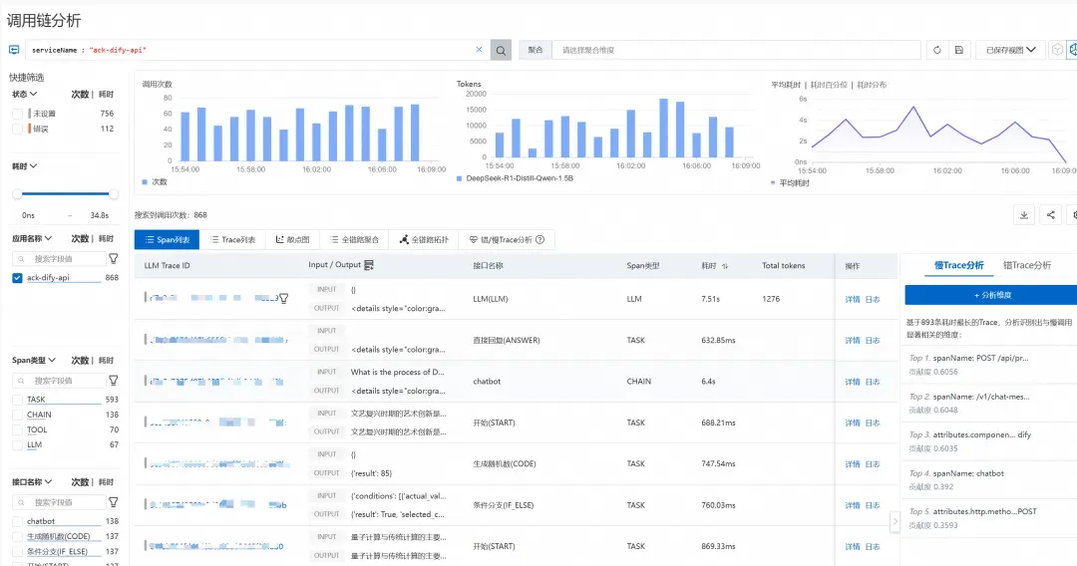Switch to the Trace列表 tab
Viewport: 1077px width, 566px height.
click(232, 239)
